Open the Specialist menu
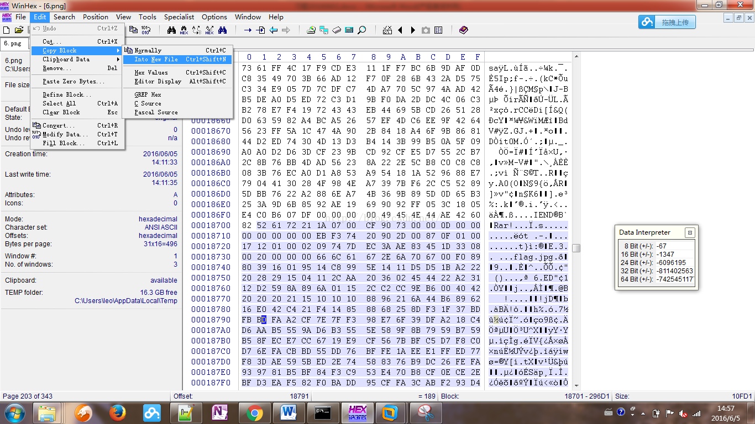Screen dimensions: 755x424 179,17
